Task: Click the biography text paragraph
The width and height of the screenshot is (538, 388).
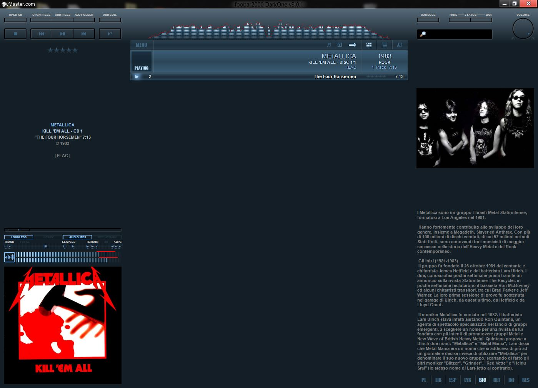Action: click(474, 290)
